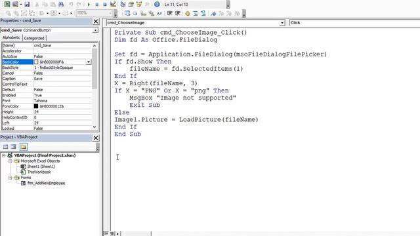The image size is (420, 236).
Task: Switch to the Alphabetic properties tab
Action: pyautogui.click(x=11, y=38)
